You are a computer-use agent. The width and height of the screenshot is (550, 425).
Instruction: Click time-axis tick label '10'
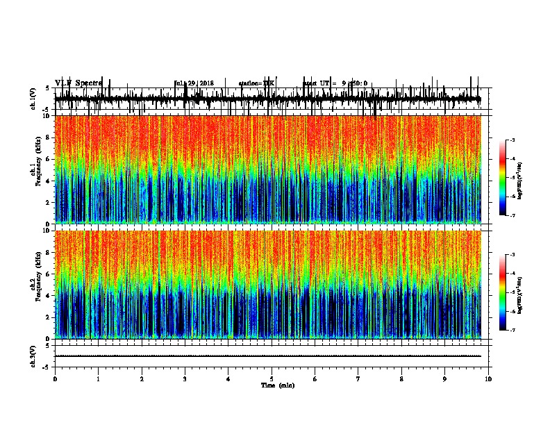click(x=488, y=379)
